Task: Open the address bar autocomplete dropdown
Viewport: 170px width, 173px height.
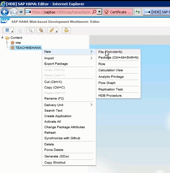Action: [x=99, y=12]
